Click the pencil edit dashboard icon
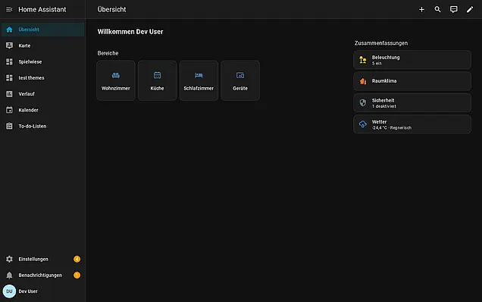Image resolution: width=482 pixels, height=302 pixels. click(x=470, y=10)
